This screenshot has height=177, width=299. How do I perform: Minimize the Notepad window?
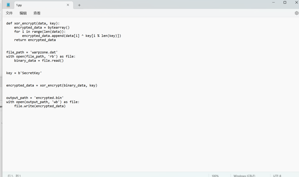coord(274,2)
